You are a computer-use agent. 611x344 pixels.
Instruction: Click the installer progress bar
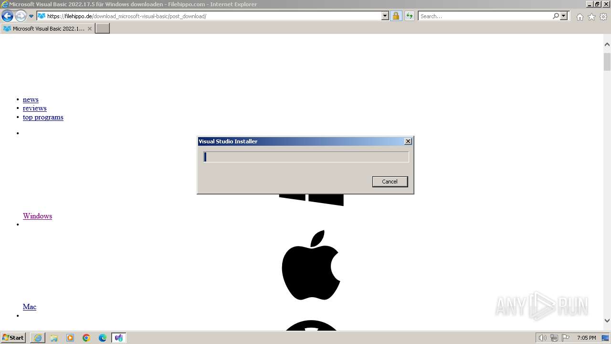[x=306, y=157]
